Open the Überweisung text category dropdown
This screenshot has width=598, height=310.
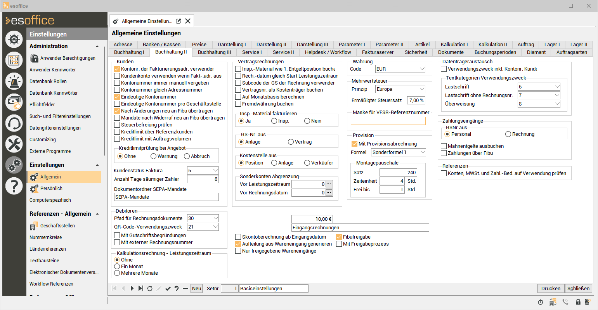point(557,104)
